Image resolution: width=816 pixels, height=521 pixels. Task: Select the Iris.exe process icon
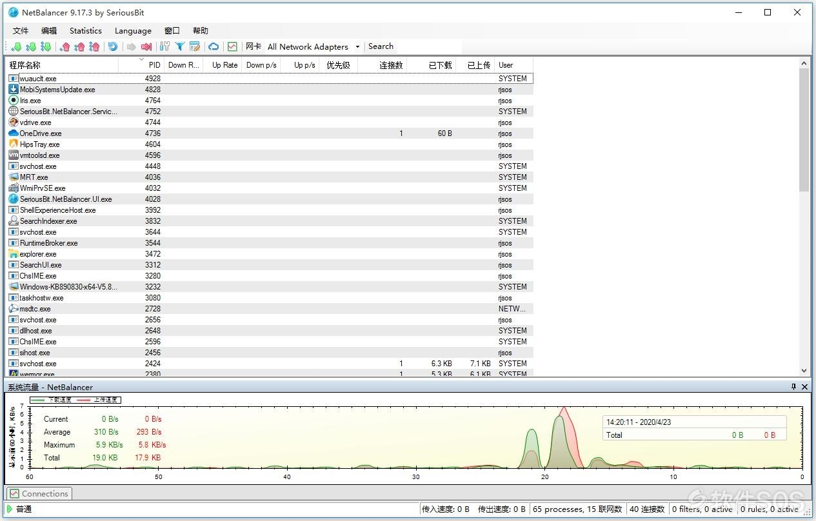14,101
